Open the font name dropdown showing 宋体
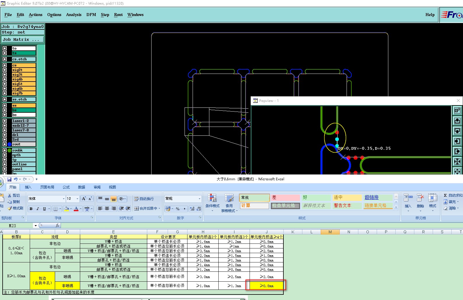 point(64,199)
